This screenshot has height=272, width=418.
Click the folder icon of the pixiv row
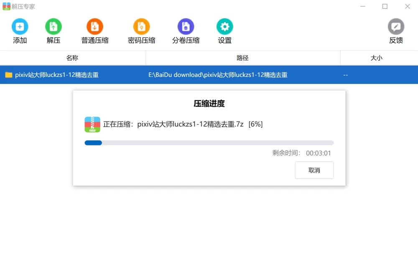(x=9, y=75)
